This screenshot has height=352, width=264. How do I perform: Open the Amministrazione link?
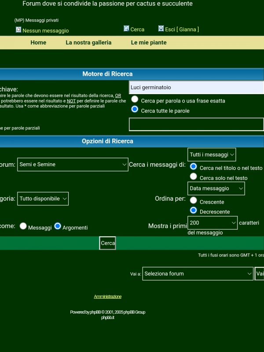tap(107, 297)
